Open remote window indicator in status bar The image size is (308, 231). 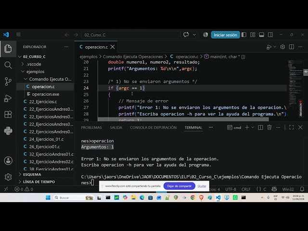6,189
